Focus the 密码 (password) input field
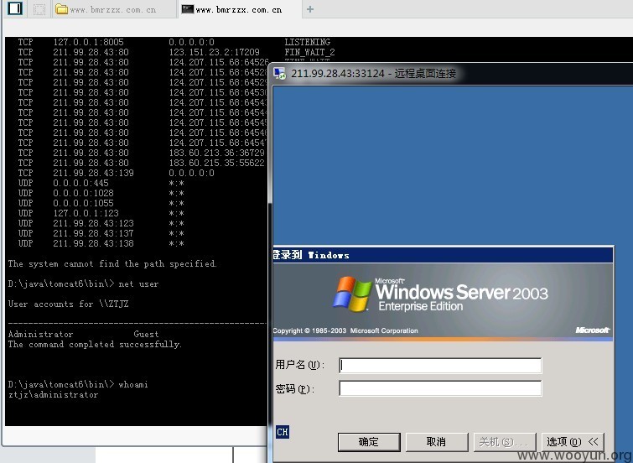Viewport: 633px width, 463px height. click(440, 388)
